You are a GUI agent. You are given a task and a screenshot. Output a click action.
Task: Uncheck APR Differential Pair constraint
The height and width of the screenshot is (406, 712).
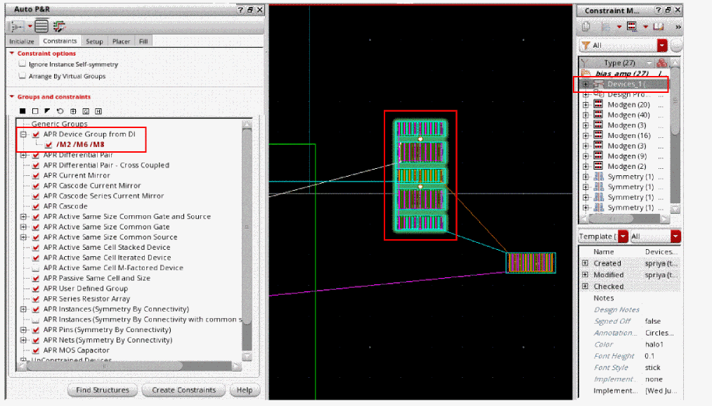point(36,155)
